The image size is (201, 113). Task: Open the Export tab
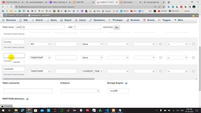(x=66, y=20)
